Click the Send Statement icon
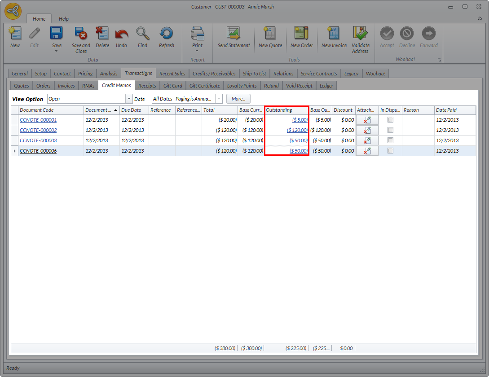Screen dimensions: 489x377 coord(233,34)
